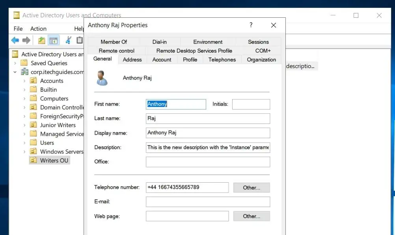The height and width of the screenshot is (235, 395).
Task: Click the up one level folder icon
Action: tap(41, 40)
